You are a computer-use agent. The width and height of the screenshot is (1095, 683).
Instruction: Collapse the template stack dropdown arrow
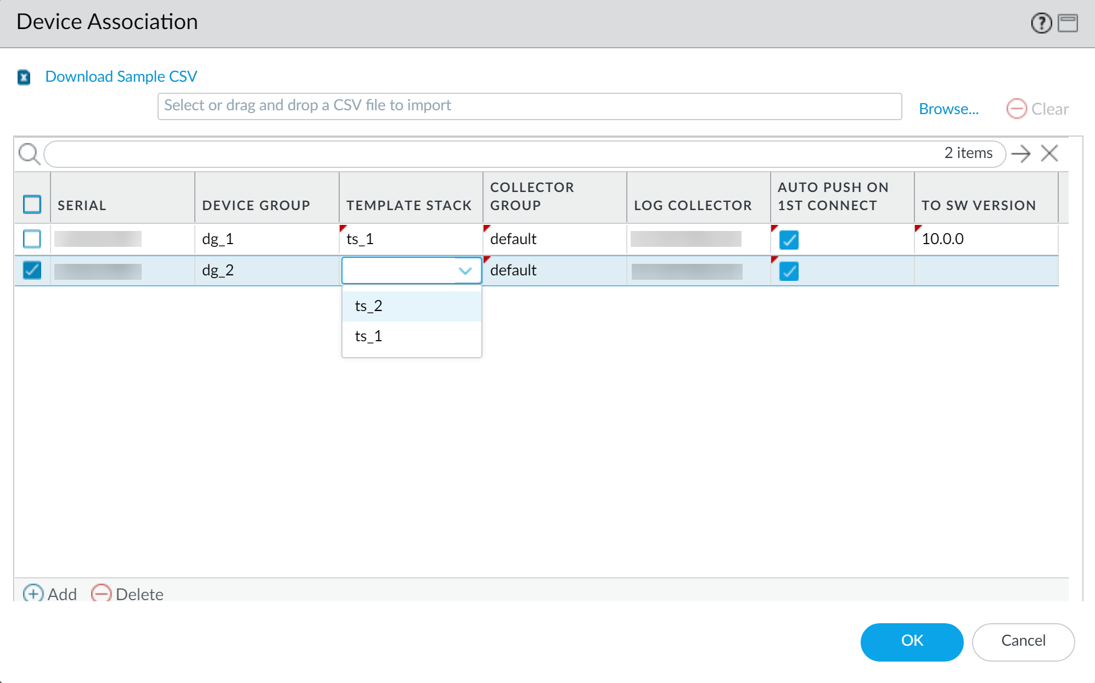pos(465,270)
